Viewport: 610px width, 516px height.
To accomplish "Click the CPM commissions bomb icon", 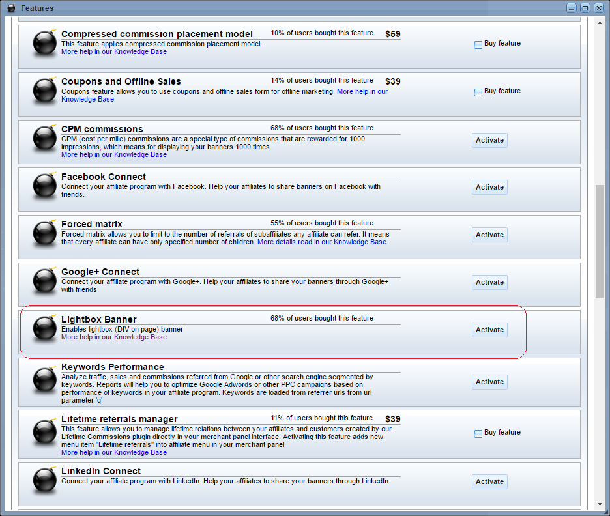I will pos(45,138).
